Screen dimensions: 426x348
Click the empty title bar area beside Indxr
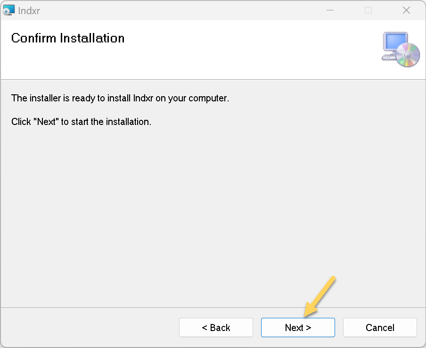tap(177, 10)
